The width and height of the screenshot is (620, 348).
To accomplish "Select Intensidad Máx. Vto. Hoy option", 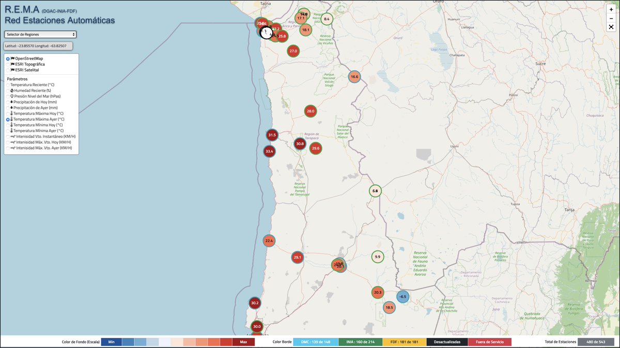I will (x=39, y=142).
